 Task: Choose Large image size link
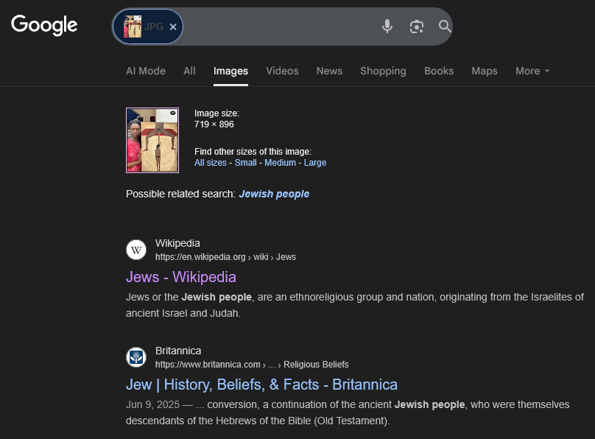point(315,163)
